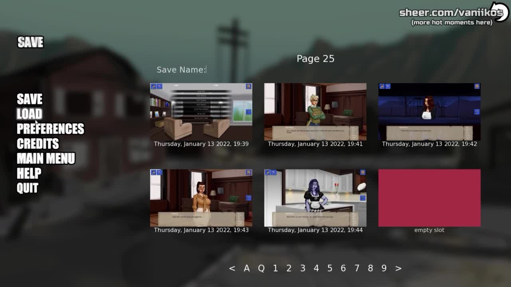The image size is (511, 287).
Task: Quit the game
Action: [27, 188]
